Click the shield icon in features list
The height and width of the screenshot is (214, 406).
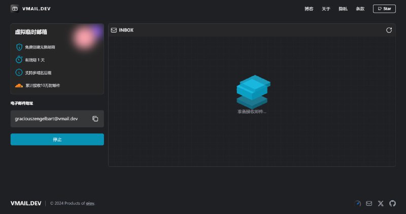click(x=19, y=47)
